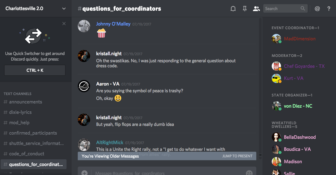Click MadDimension in the member list
Viewport: 336px width, 175px height.
pos(300,39)
